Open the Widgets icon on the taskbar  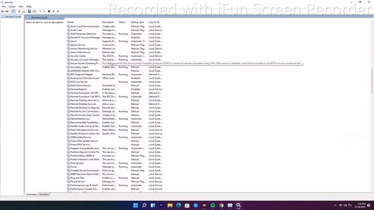pyautogui.click(x=153, y=205)
